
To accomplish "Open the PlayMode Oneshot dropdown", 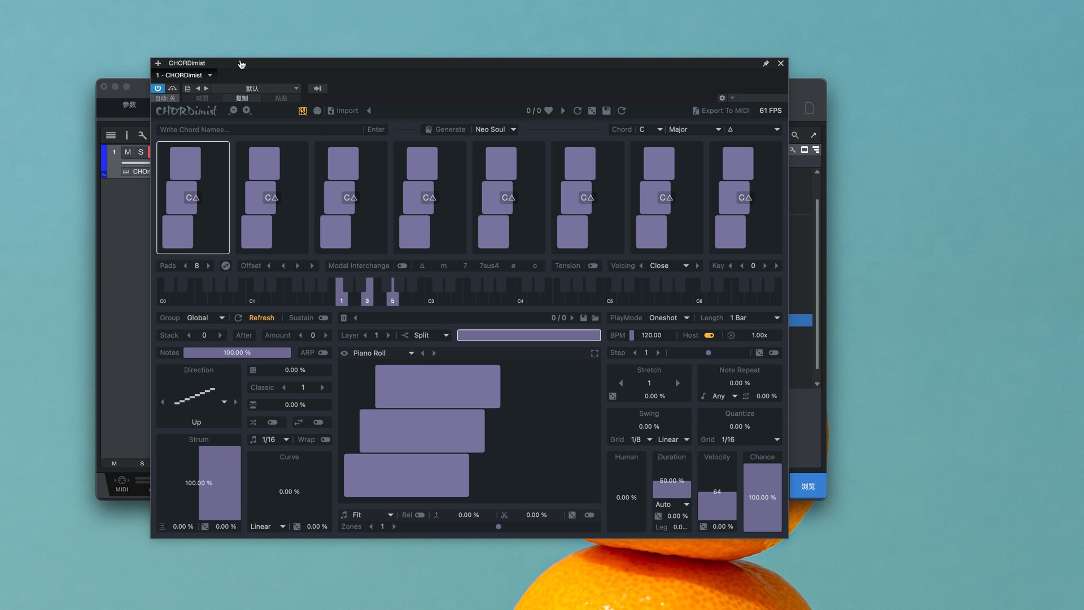I will coord(669,318).
